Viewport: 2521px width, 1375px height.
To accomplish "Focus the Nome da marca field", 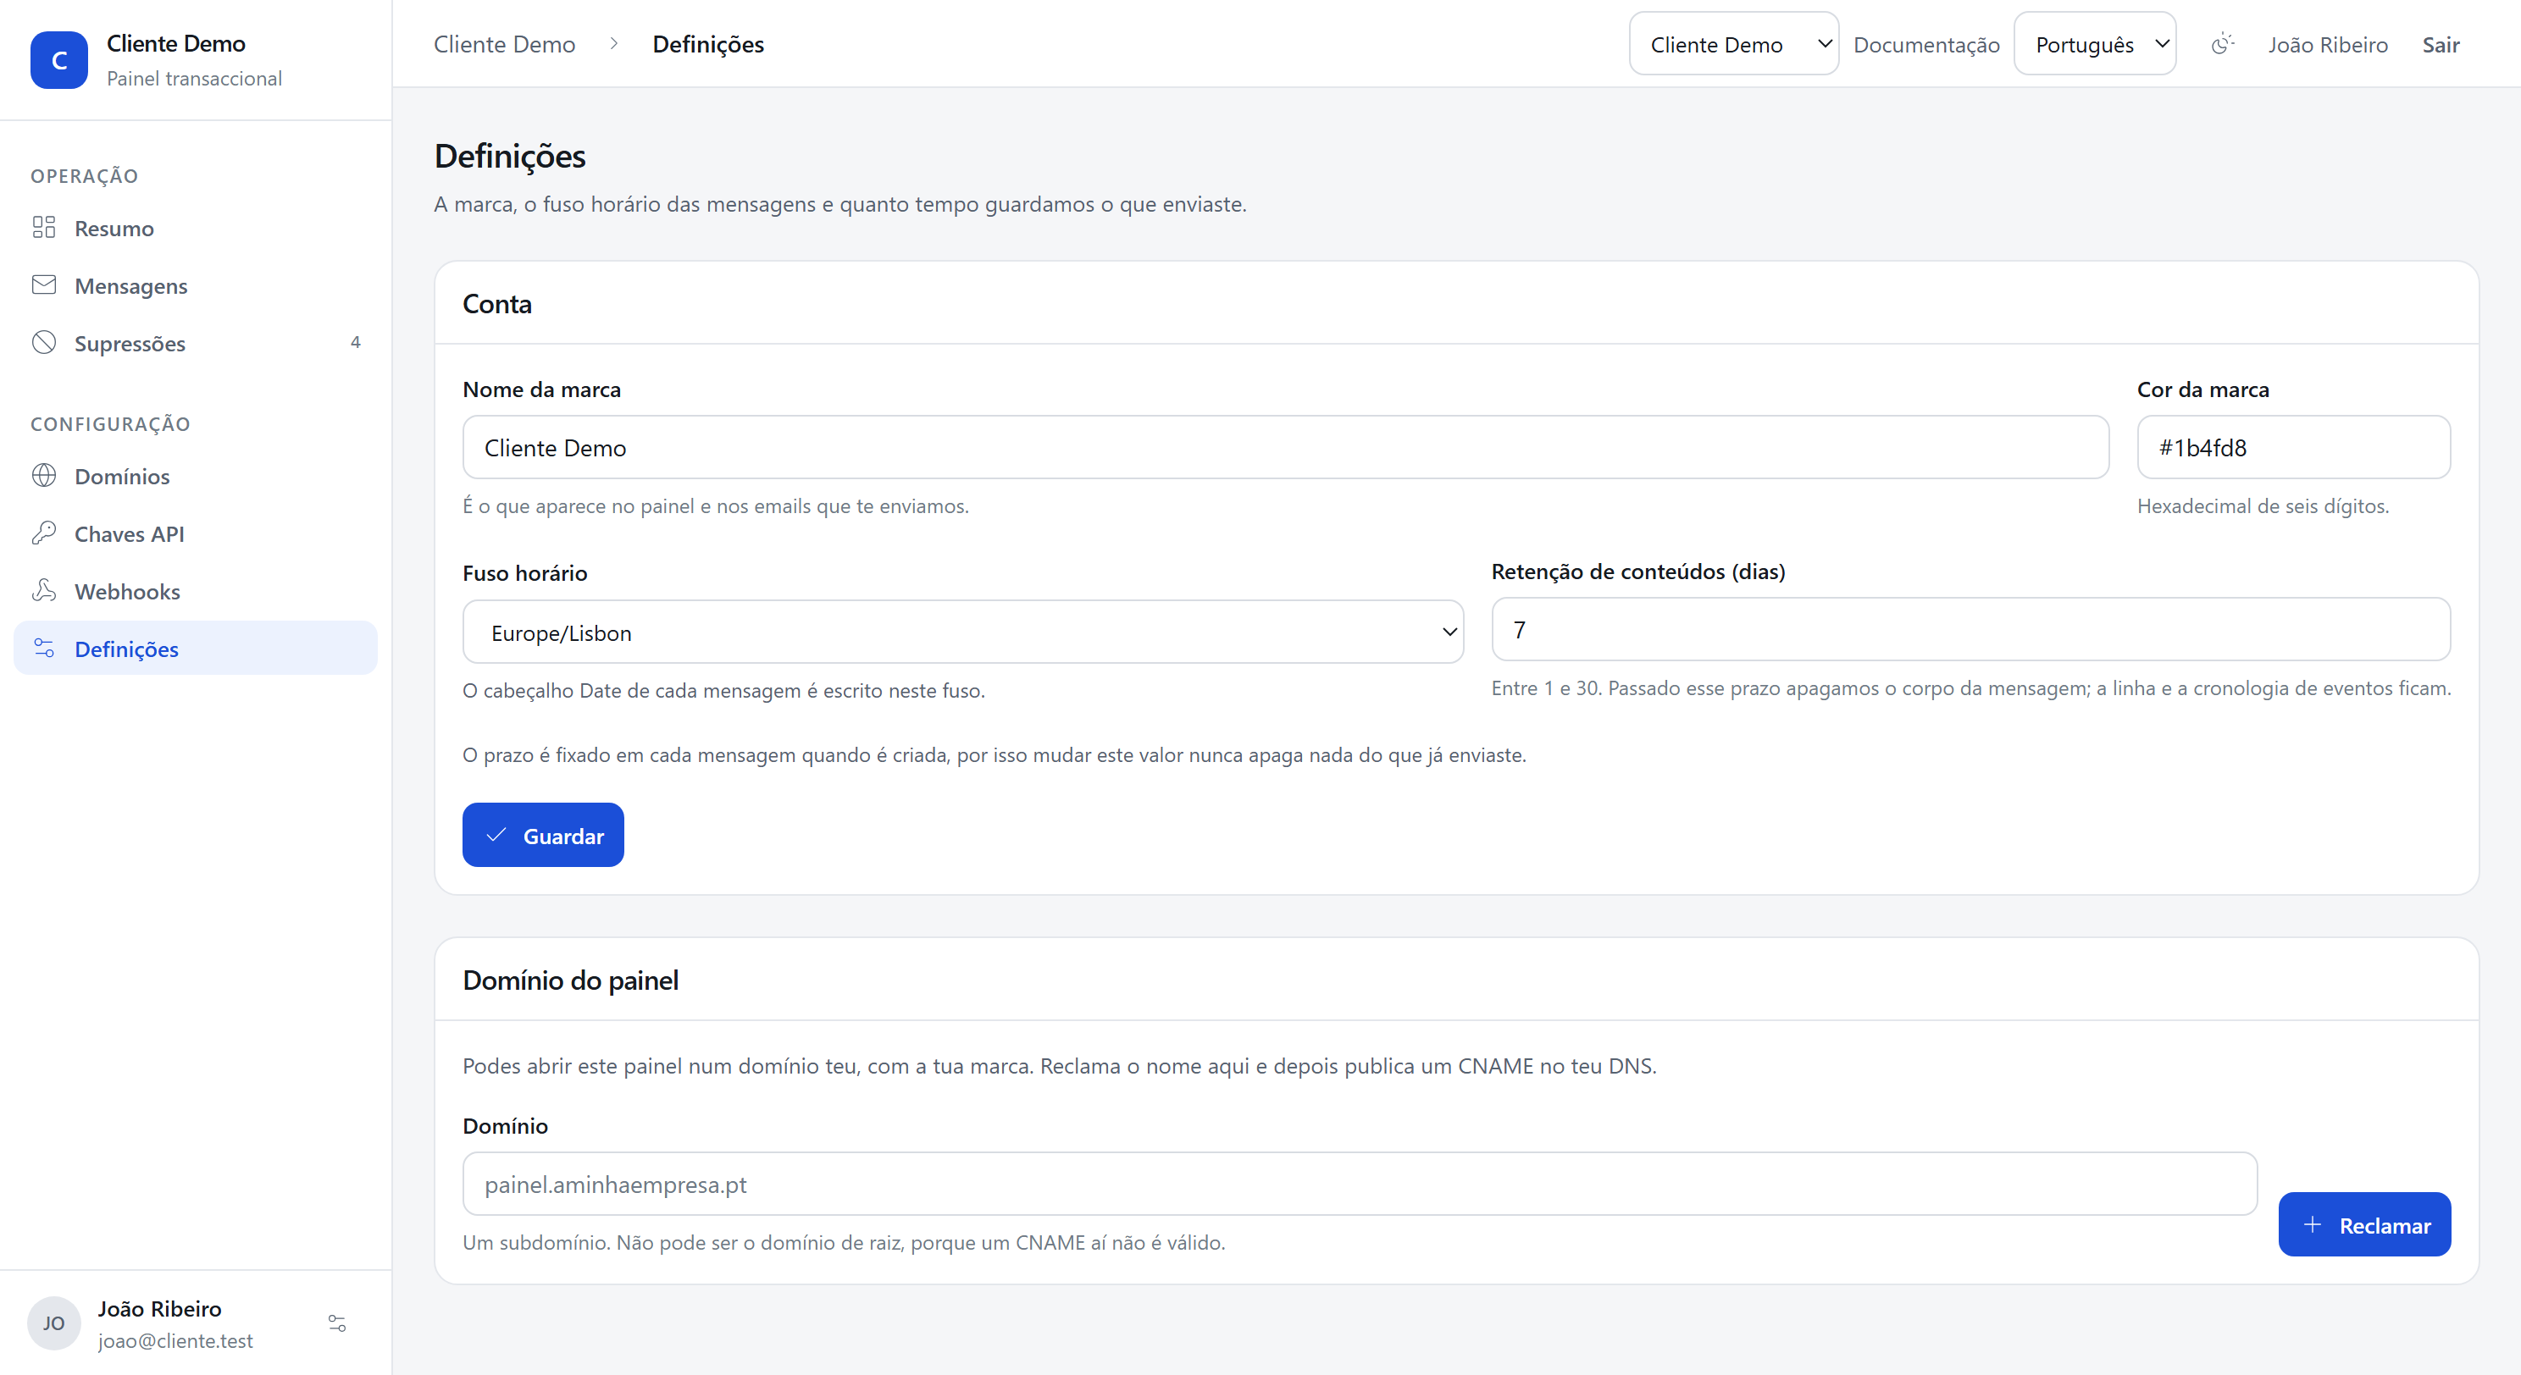I will (1285, 447).
